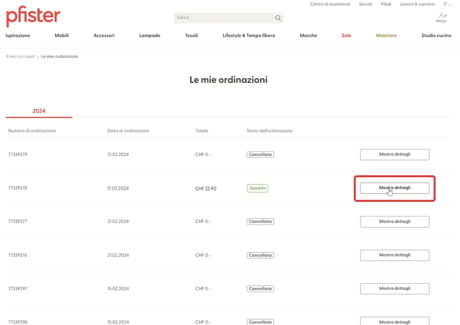Image resolution: width=460 pixels, height=325 pixels.
Task: Open the Mobili menu
Action: tap(62, 36)
